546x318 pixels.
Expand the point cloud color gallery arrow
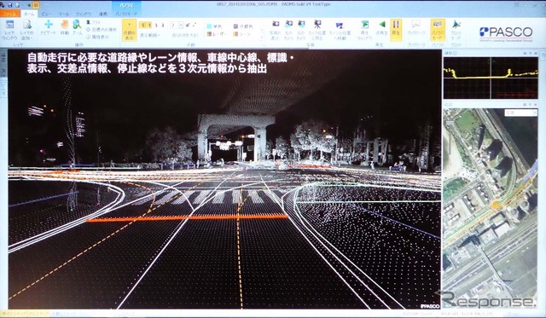click(x=262, y=38)
